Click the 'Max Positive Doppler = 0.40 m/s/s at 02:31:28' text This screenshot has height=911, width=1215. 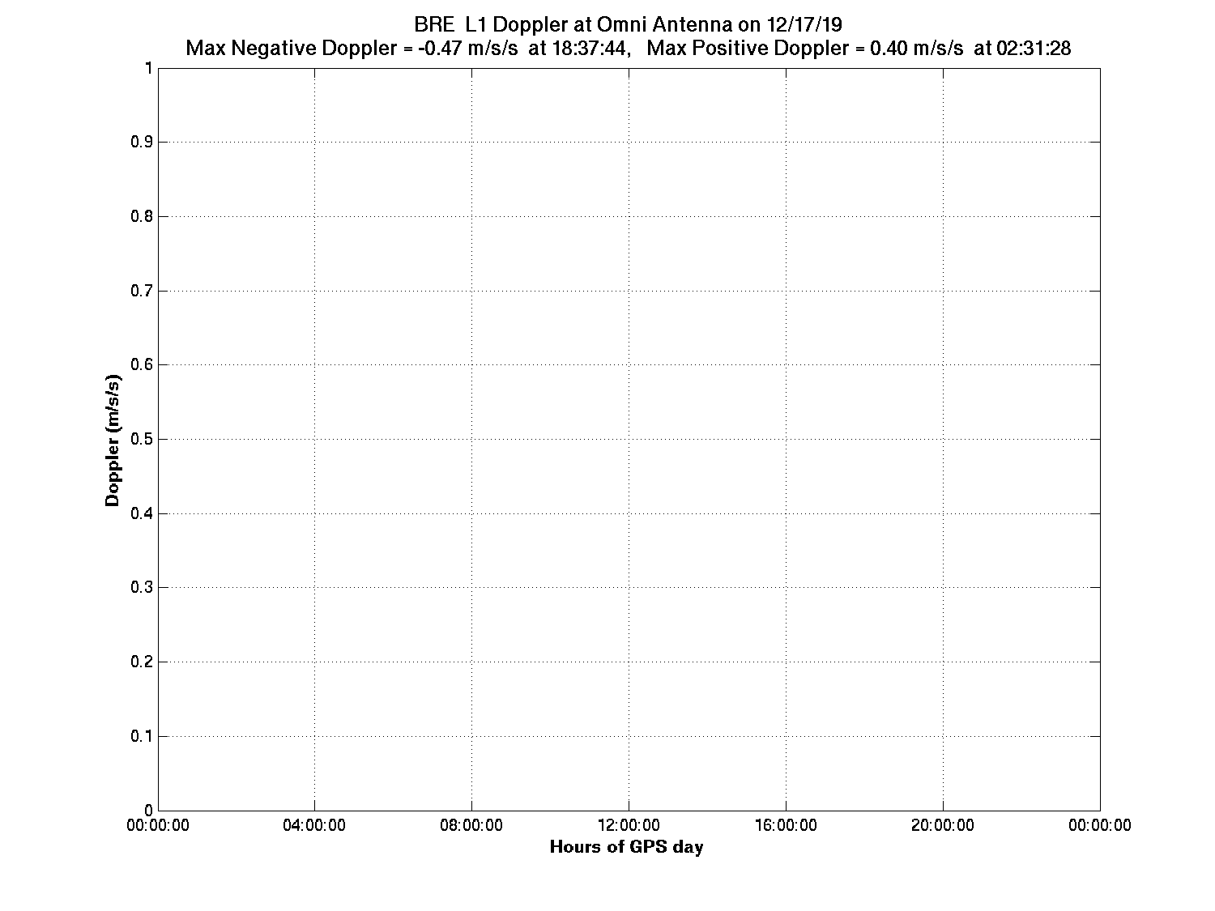click(x=859, y=49)
